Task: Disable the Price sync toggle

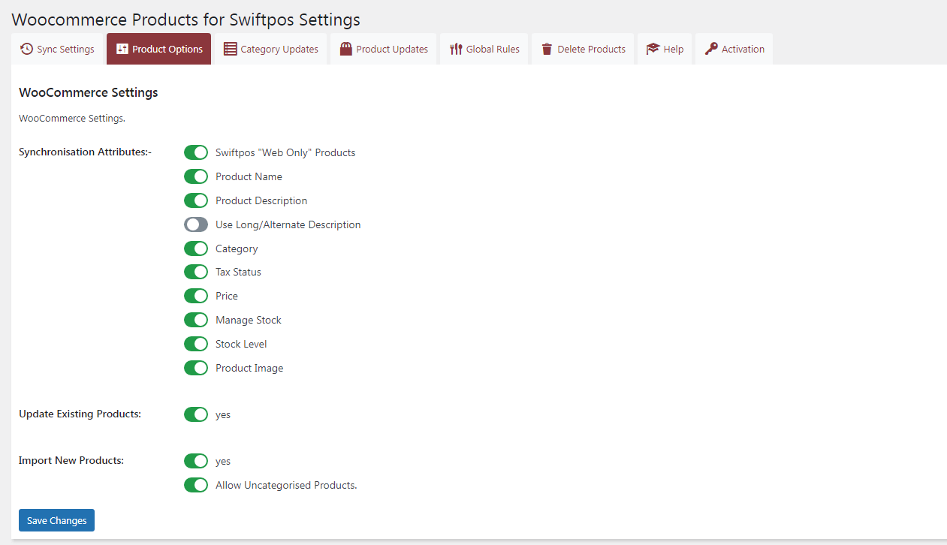Action: click(196, 296)
